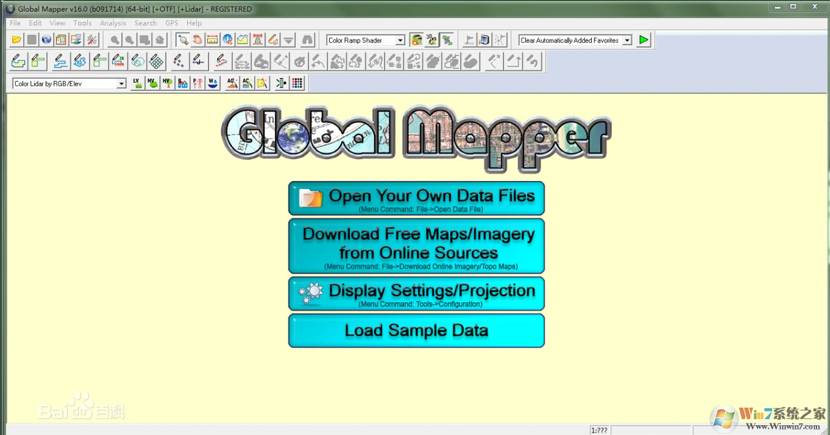Viewport: 830px width, 435px height.
Task: Click the View Shed analysis antenna icon
Action: tap(257, 40)
